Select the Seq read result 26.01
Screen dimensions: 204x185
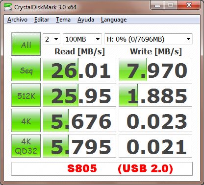[79, 69]
